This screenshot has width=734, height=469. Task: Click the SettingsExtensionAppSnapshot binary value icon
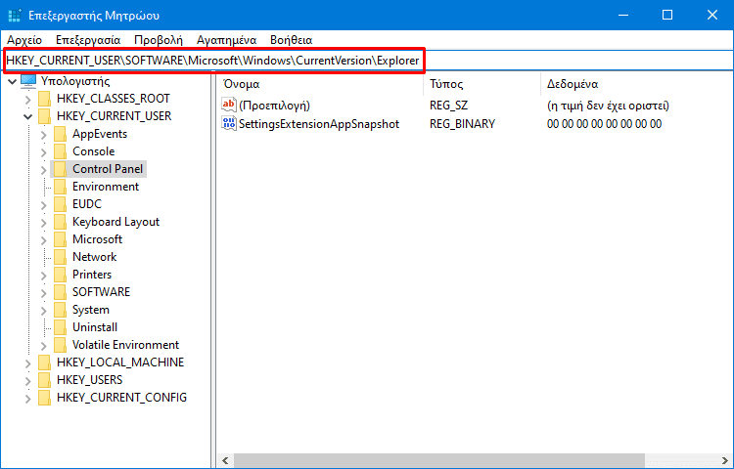click(229, 123)
